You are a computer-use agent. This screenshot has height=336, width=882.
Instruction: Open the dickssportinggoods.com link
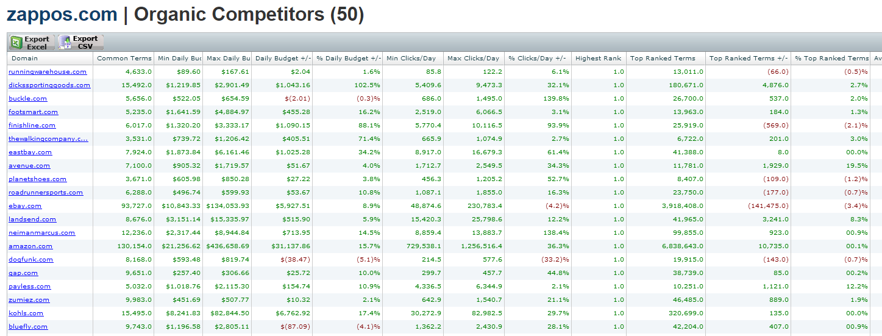(49, 85)
